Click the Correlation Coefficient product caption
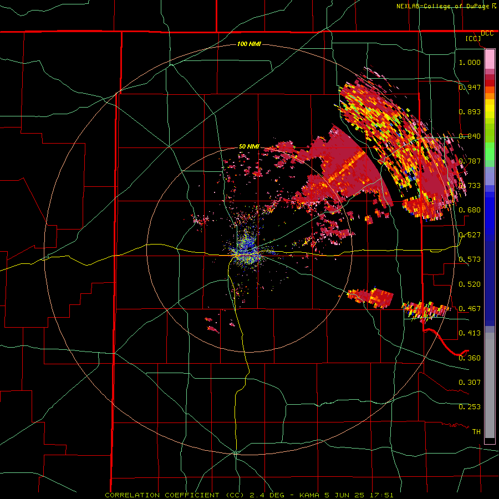The height and width of the screenshot is (499, 499). pyautogui.click(x=249, y=495)
